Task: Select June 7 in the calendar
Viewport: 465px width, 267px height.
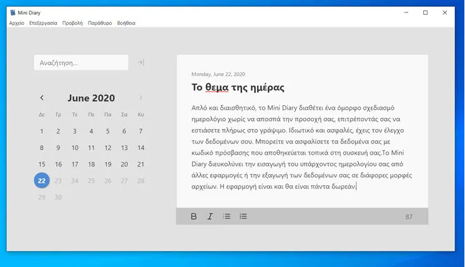Action: click(141, 131)
